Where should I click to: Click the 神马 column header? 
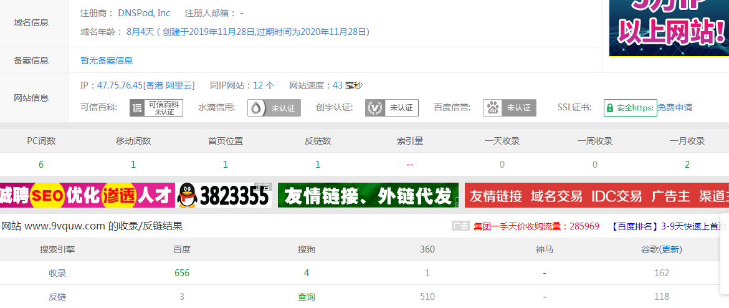(545, 249)
